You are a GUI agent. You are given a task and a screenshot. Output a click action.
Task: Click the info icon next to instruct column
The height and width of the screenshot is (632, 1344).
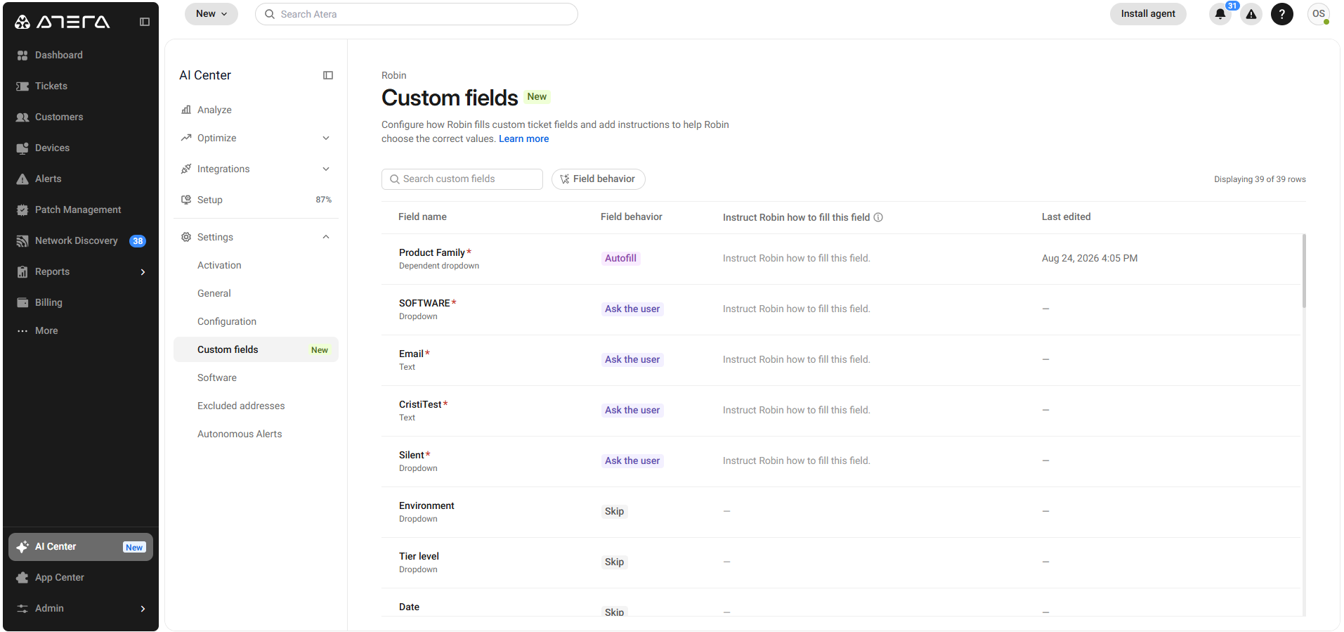(x=878, y=217)
